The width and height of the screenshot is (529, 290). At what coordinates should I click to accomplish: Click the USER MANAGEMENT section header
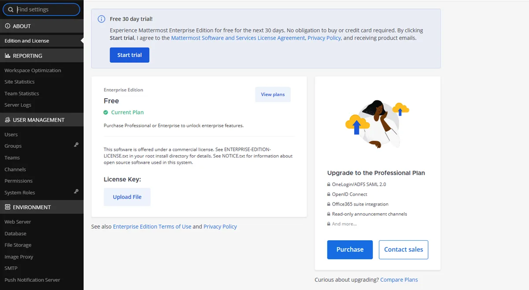tap(42, 120)
